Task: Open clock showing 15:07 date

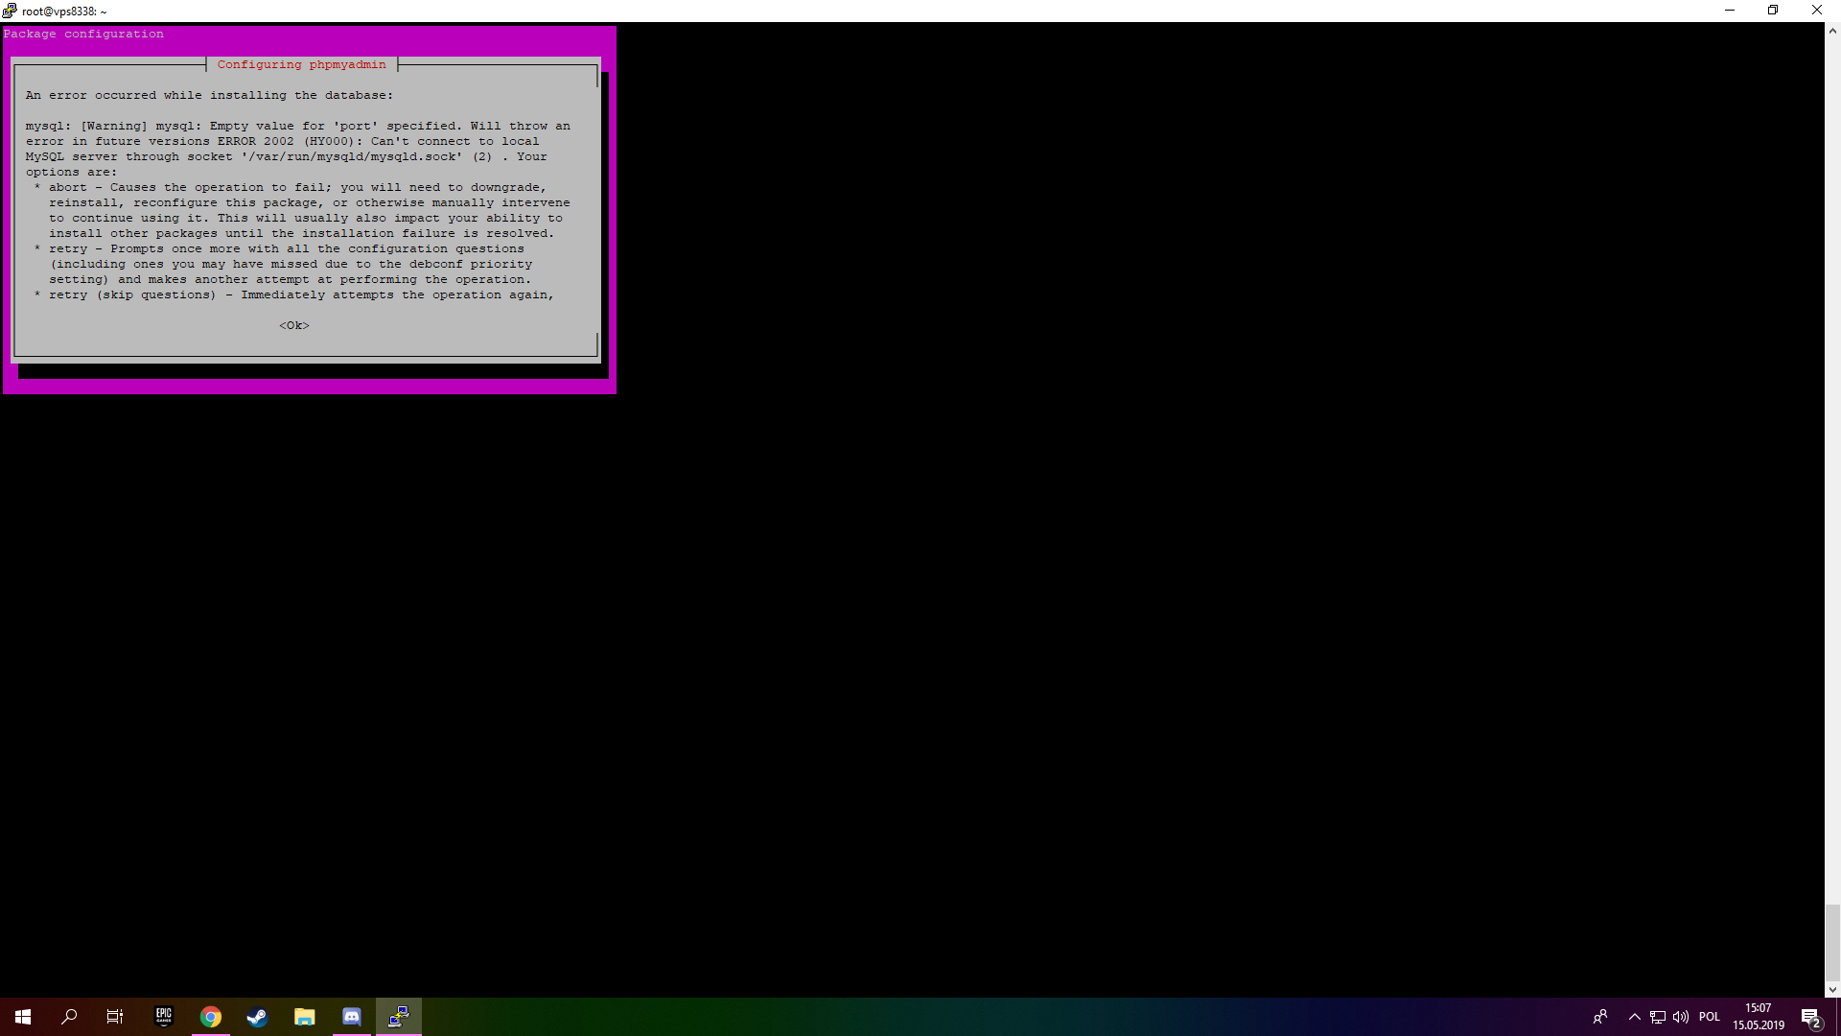Action: [x=1758, y=1017]
